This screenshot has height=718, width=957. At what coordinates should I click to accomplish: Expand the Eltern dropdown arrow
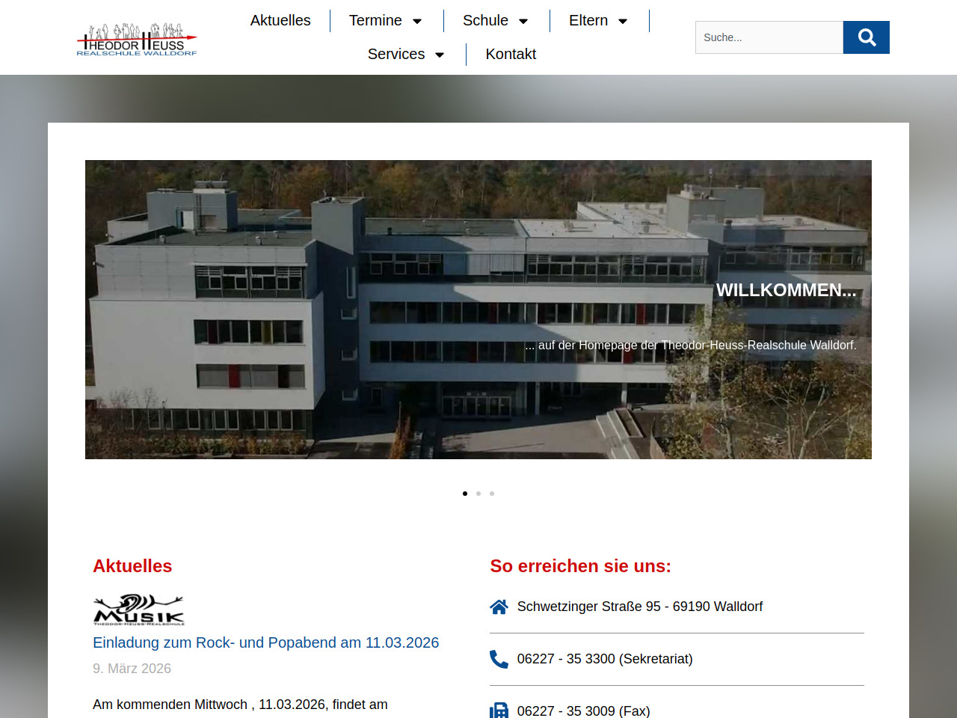[623, 21]
